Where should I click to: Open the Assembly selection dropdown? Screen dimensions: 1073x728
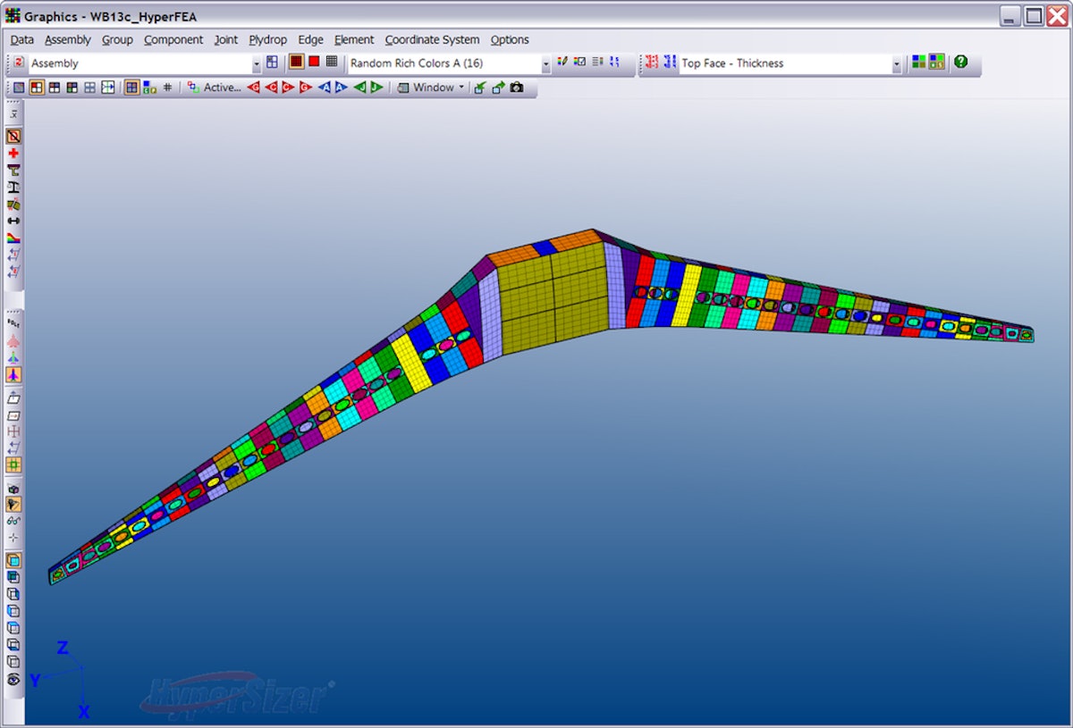(x=255, y=63)
